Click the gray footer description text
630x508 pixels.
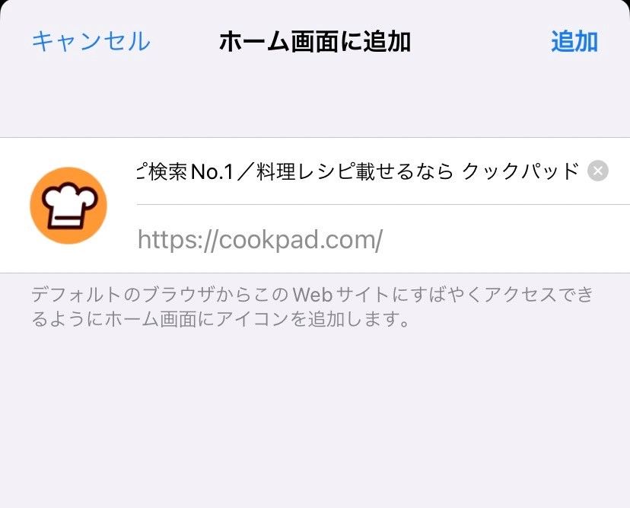312,307
